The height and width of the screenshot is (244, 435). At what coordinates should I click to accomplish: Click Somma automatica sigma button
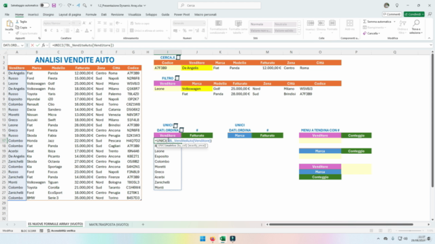coord(377,22)
